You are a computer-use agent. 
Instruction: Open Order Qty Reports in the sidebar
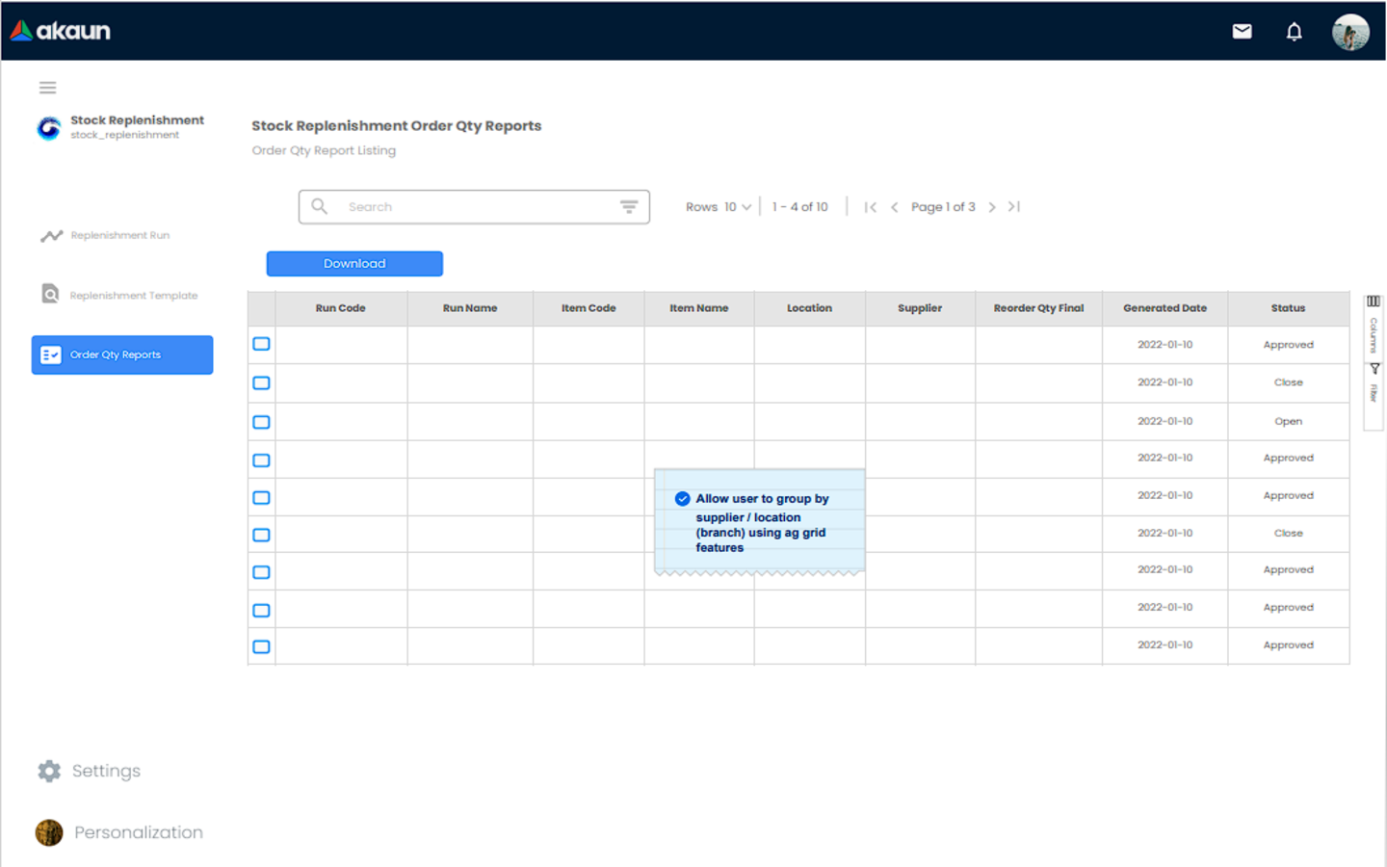pos(122,355)
